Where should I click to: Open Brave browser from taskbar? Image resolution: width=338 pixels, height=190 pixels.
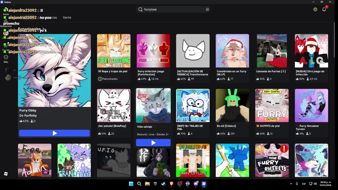171,184
